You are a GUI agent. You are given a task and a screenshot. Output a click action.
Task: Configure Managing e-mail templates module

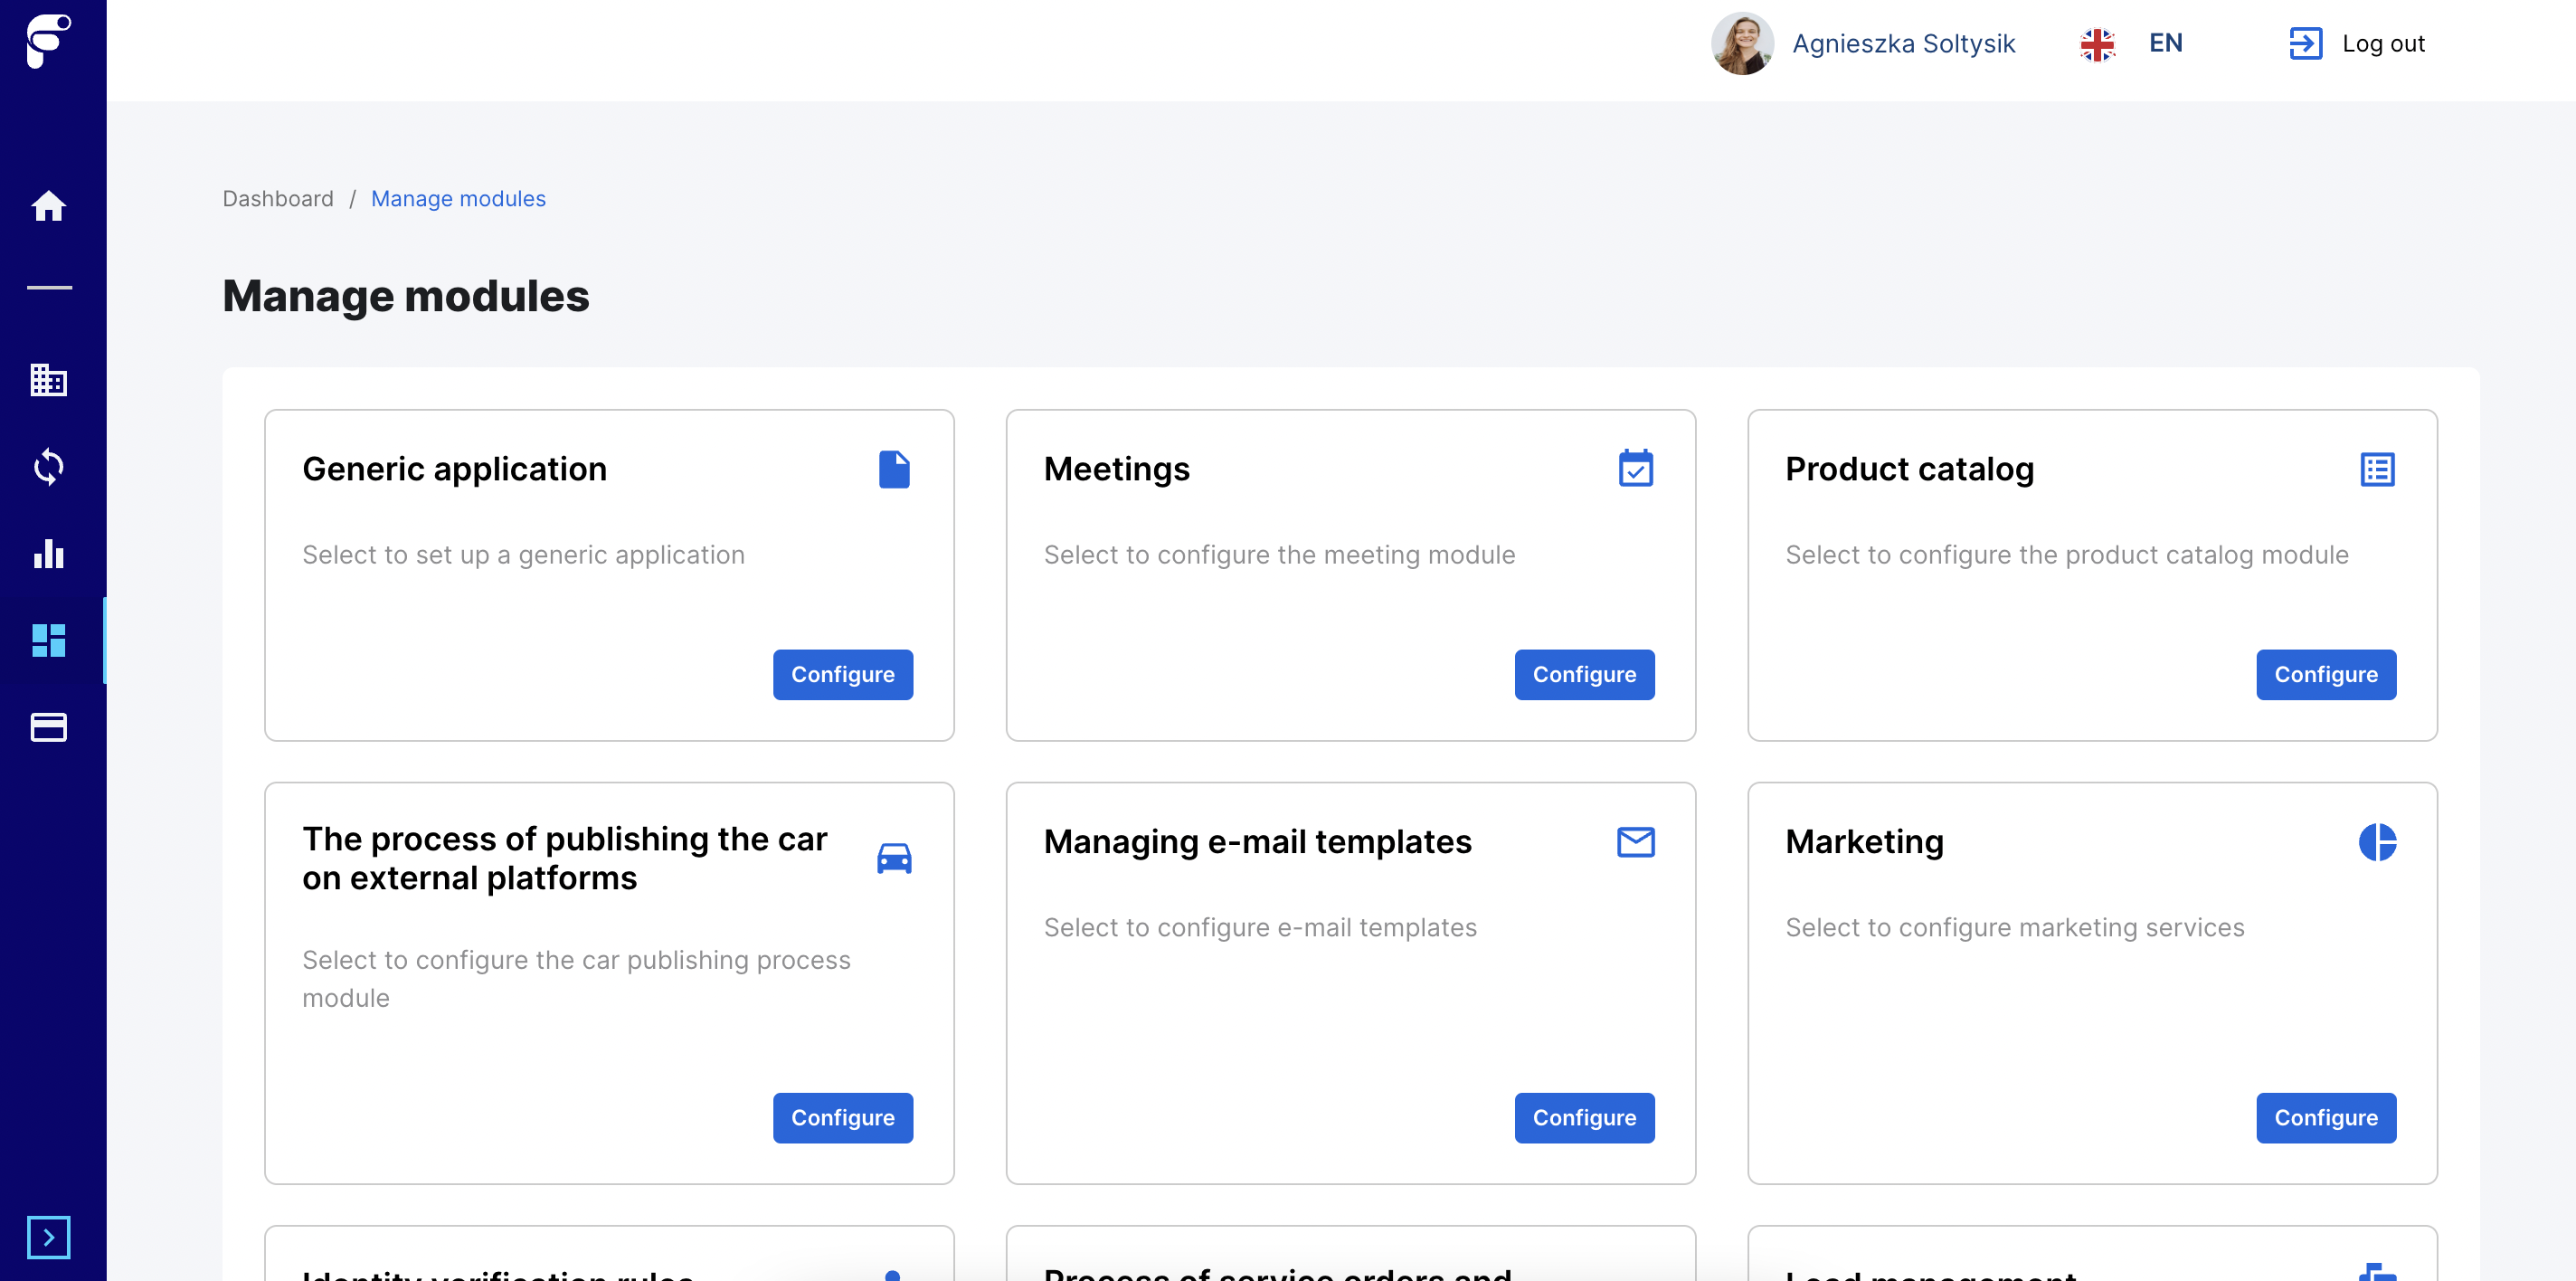tap(1583, 1118)
